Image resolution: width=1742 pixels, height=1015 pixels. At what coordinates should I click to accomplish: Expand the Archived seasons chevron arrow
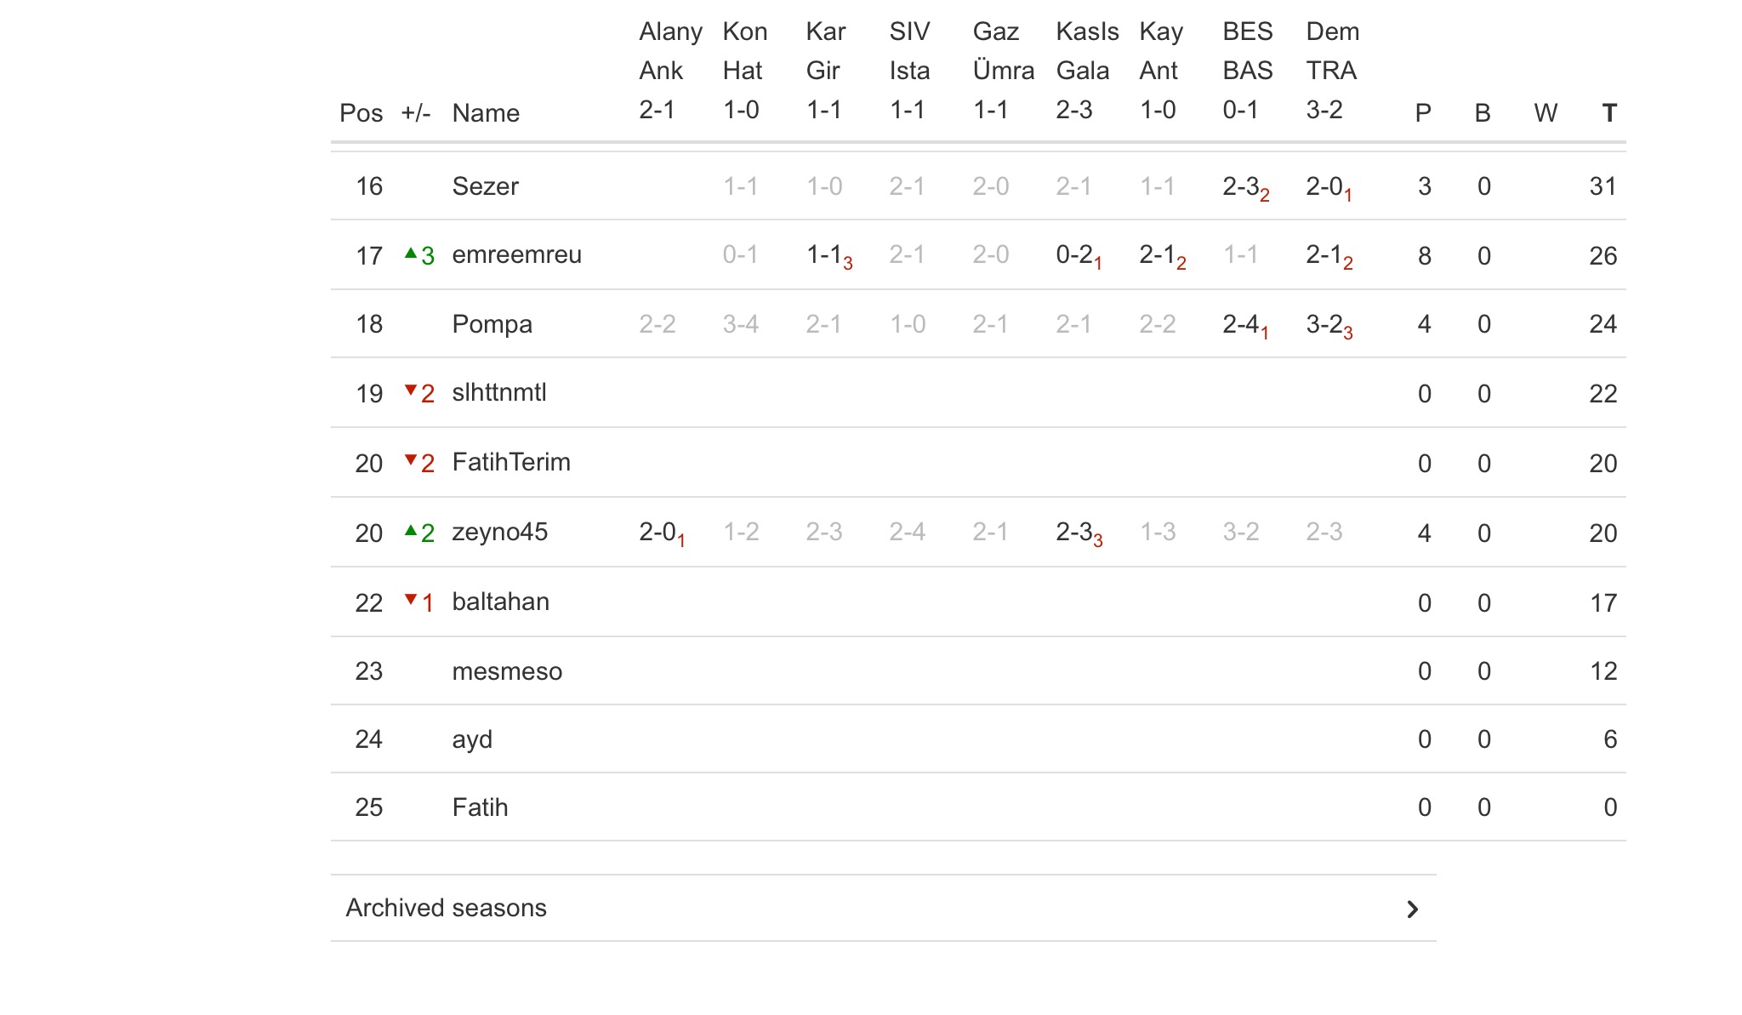1412,910
